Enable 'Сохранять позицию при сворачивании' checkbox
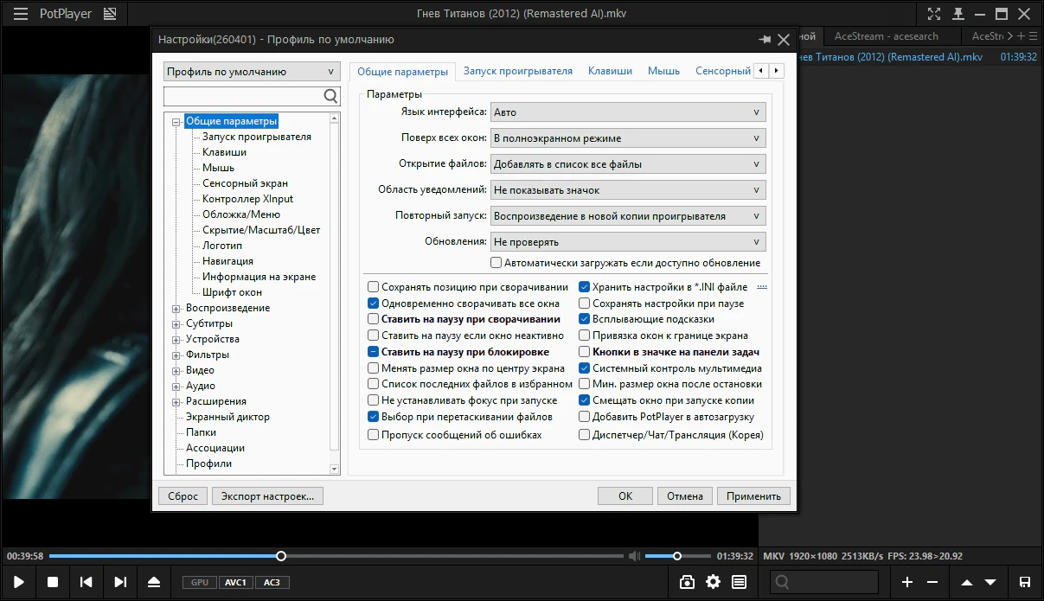The image size is (1044, 601). pos(374,287)
